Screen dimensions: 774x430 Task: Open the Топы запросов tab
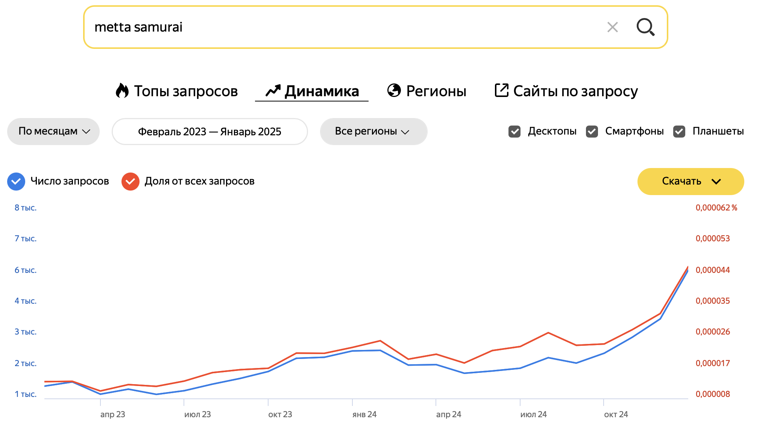[x=177, y=91]
